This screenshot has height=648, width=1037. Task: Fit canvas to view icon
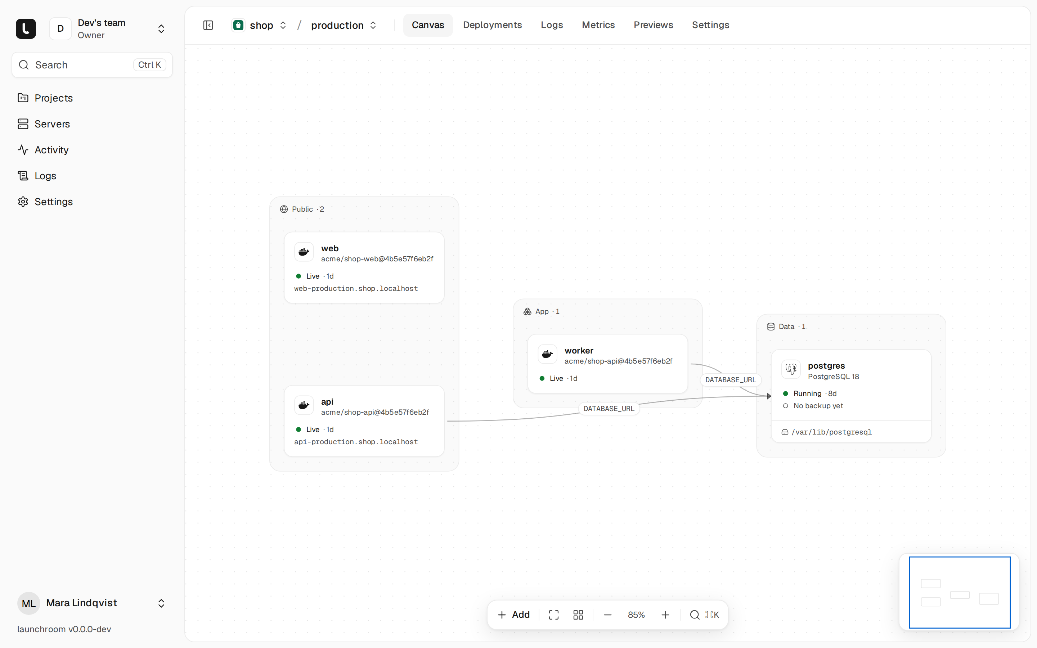click(554, 615)
